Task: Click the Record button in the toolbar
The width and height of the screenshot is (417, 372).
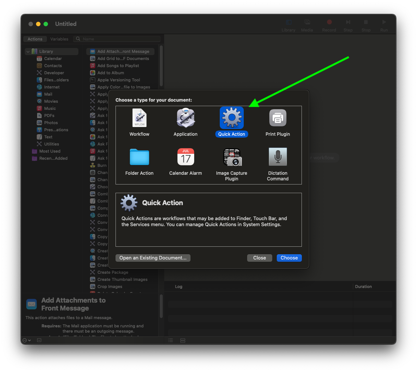Action: [329, 22]
